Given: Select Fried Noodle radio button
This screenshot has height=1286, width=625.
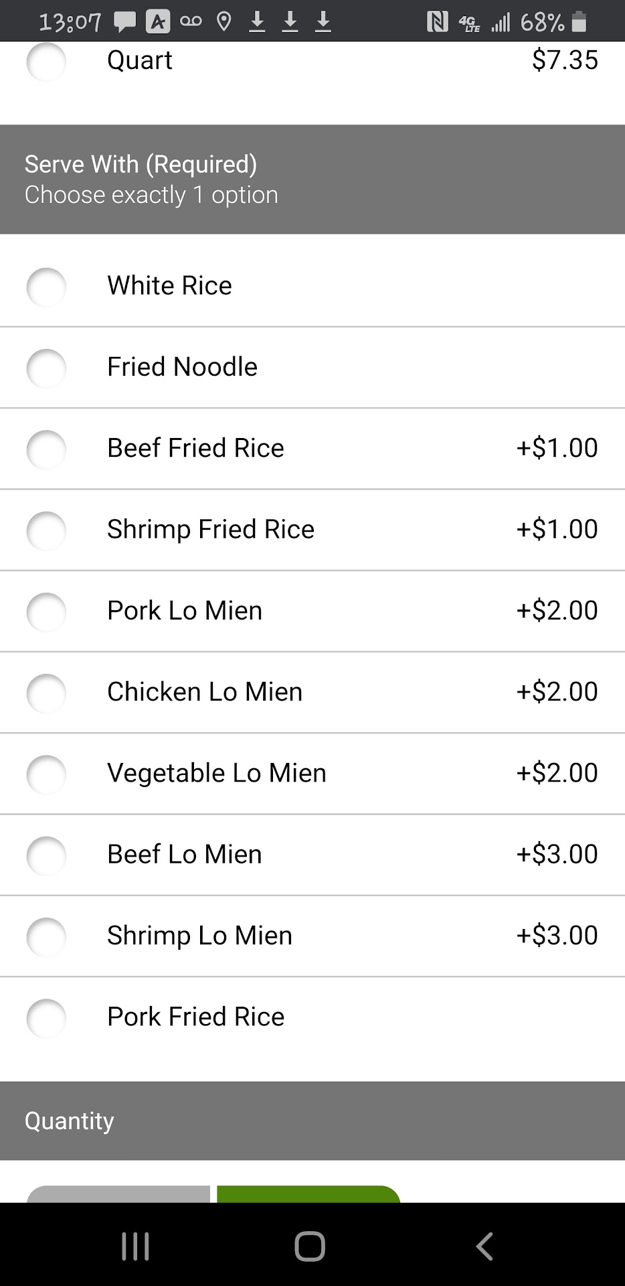Looking at the screenshot, I should pyautogui.click(x=46, y=368).
